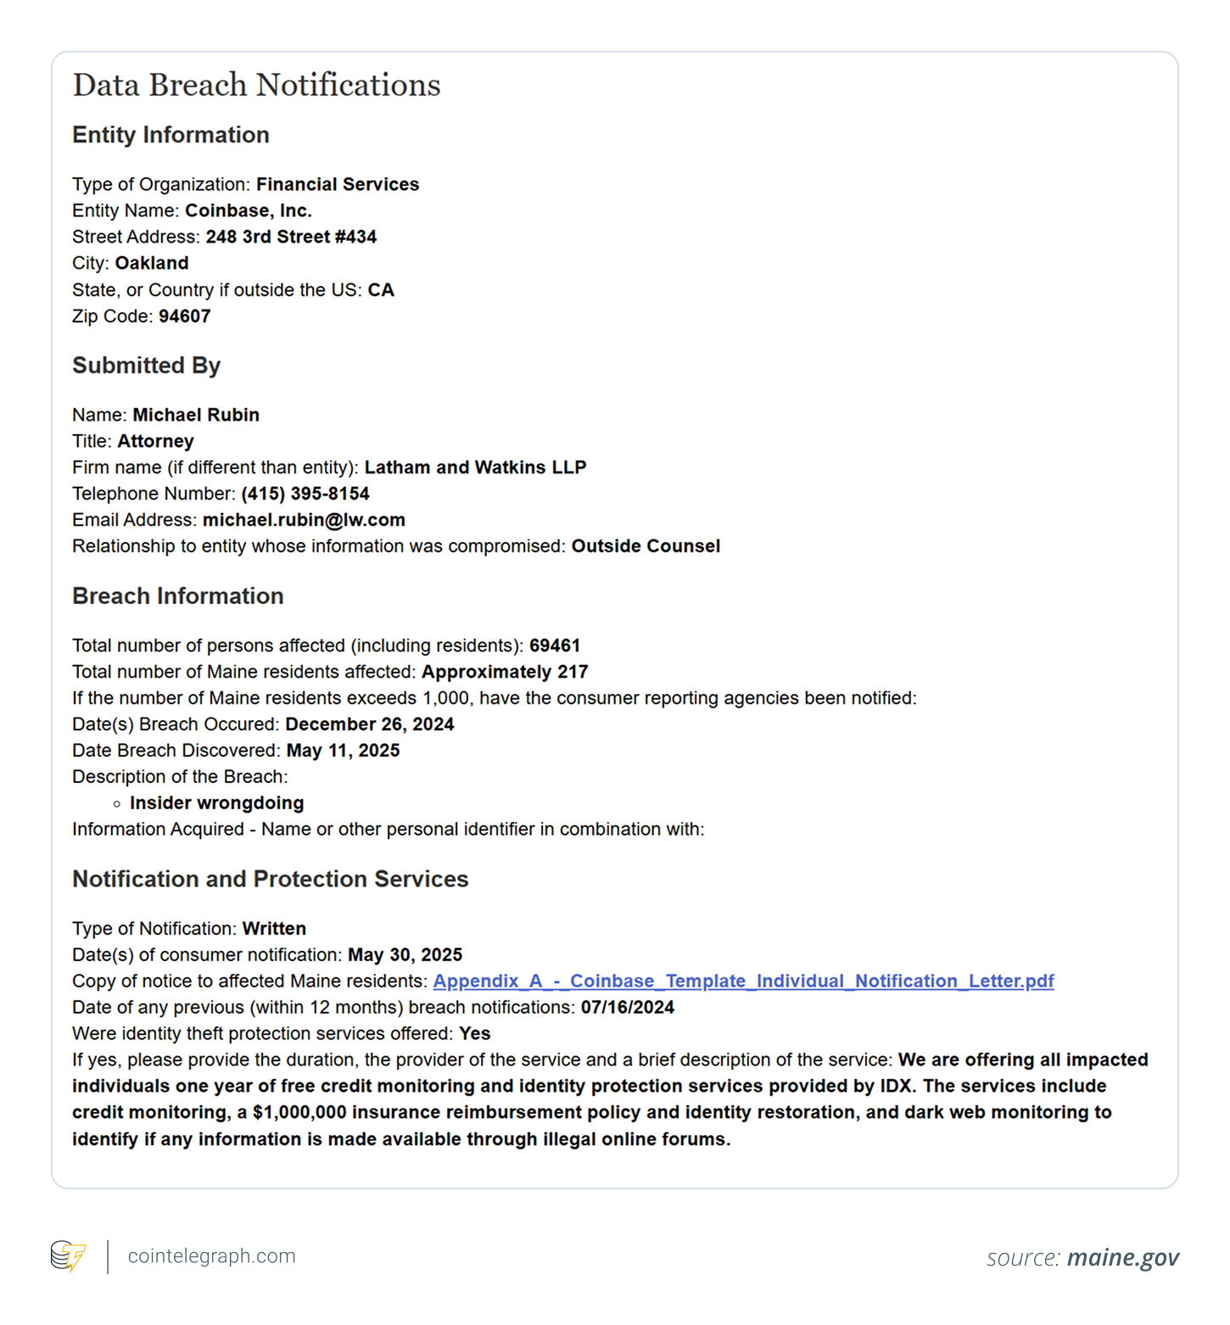The image size is (1230, 1325).
Task: Click the Breach Information heading
Action: (x=177, y=596)
